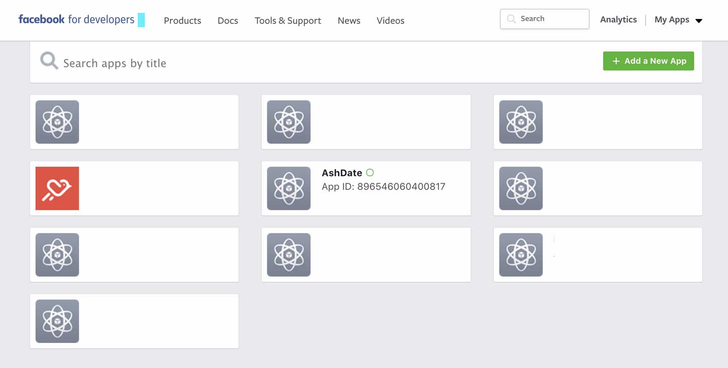Expand the My Apps dropdown arrow
The width and height of the screenshot is (728, 368).
[x=699, y=21]
